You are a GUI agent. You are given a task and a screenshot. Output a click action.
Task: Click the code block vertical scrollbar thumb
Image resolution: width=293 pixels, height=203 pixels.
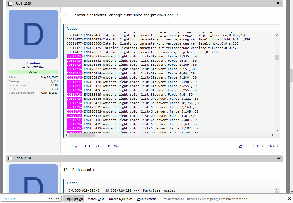(x=277, y=58)
